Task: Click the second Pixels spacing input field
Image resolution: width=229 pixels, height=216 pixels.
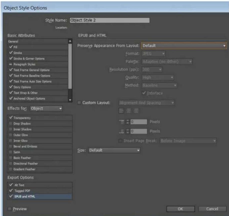Action: click(x=139, y=131)
